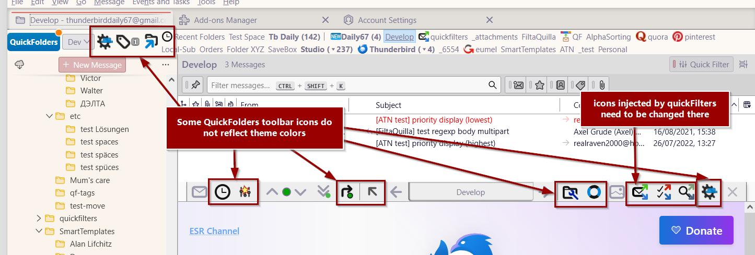Open the gear settings icon in the current folder bar
755x255 pixels.
pyautogui.click(x=710, y=192)
